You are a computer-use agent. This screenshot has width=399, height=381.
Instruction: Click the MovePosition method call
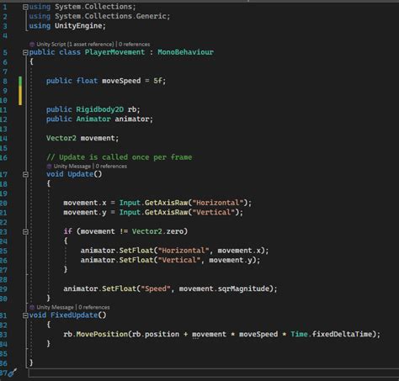102,335
